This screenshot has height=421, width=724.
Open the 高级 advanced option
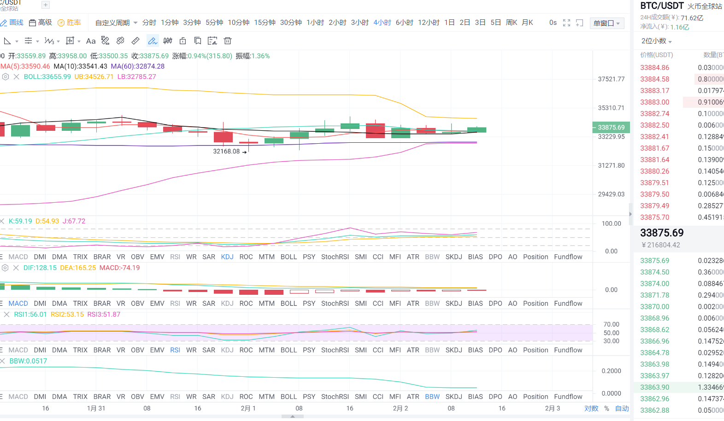click(x=41, y=23)
